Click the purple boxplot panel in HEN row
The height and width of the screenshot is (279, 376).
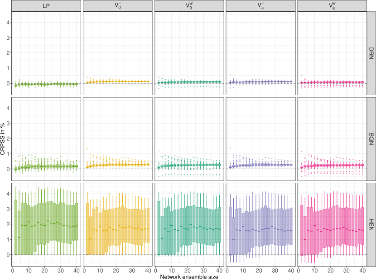pos(260,224)
